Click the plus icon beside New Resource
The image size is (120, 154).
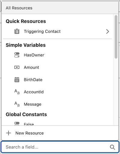click(8, 133)
